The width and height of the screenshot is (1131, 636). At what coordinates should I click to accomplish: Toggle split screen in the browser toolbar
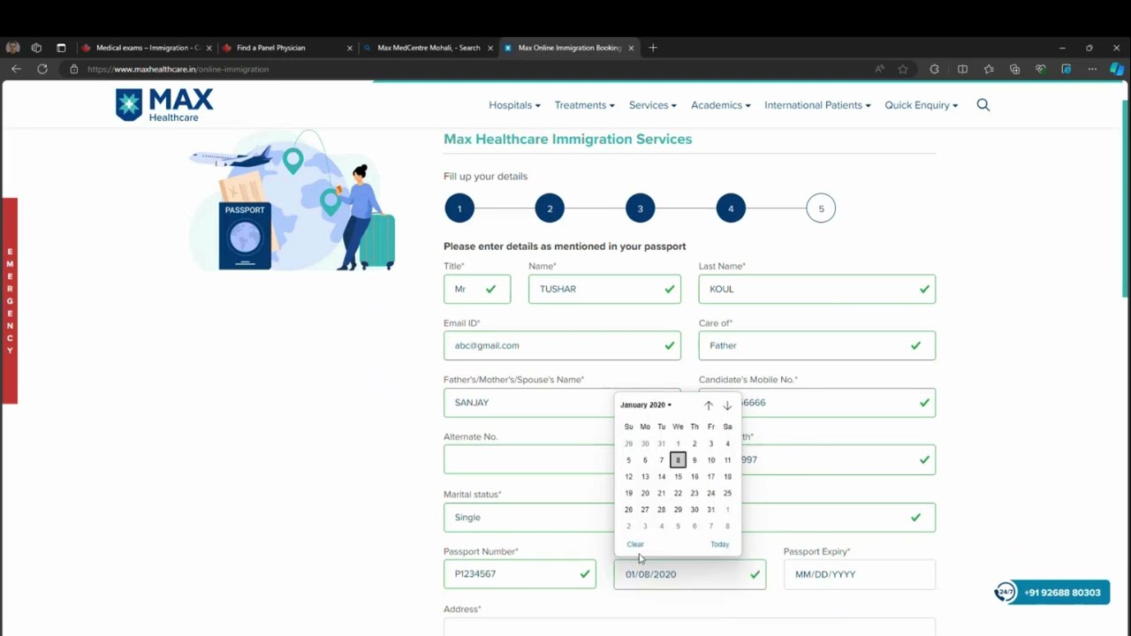962,69
